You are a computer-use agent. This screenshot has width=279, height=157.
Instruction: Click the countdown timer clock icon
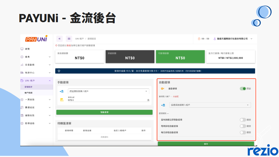[199, 39]
